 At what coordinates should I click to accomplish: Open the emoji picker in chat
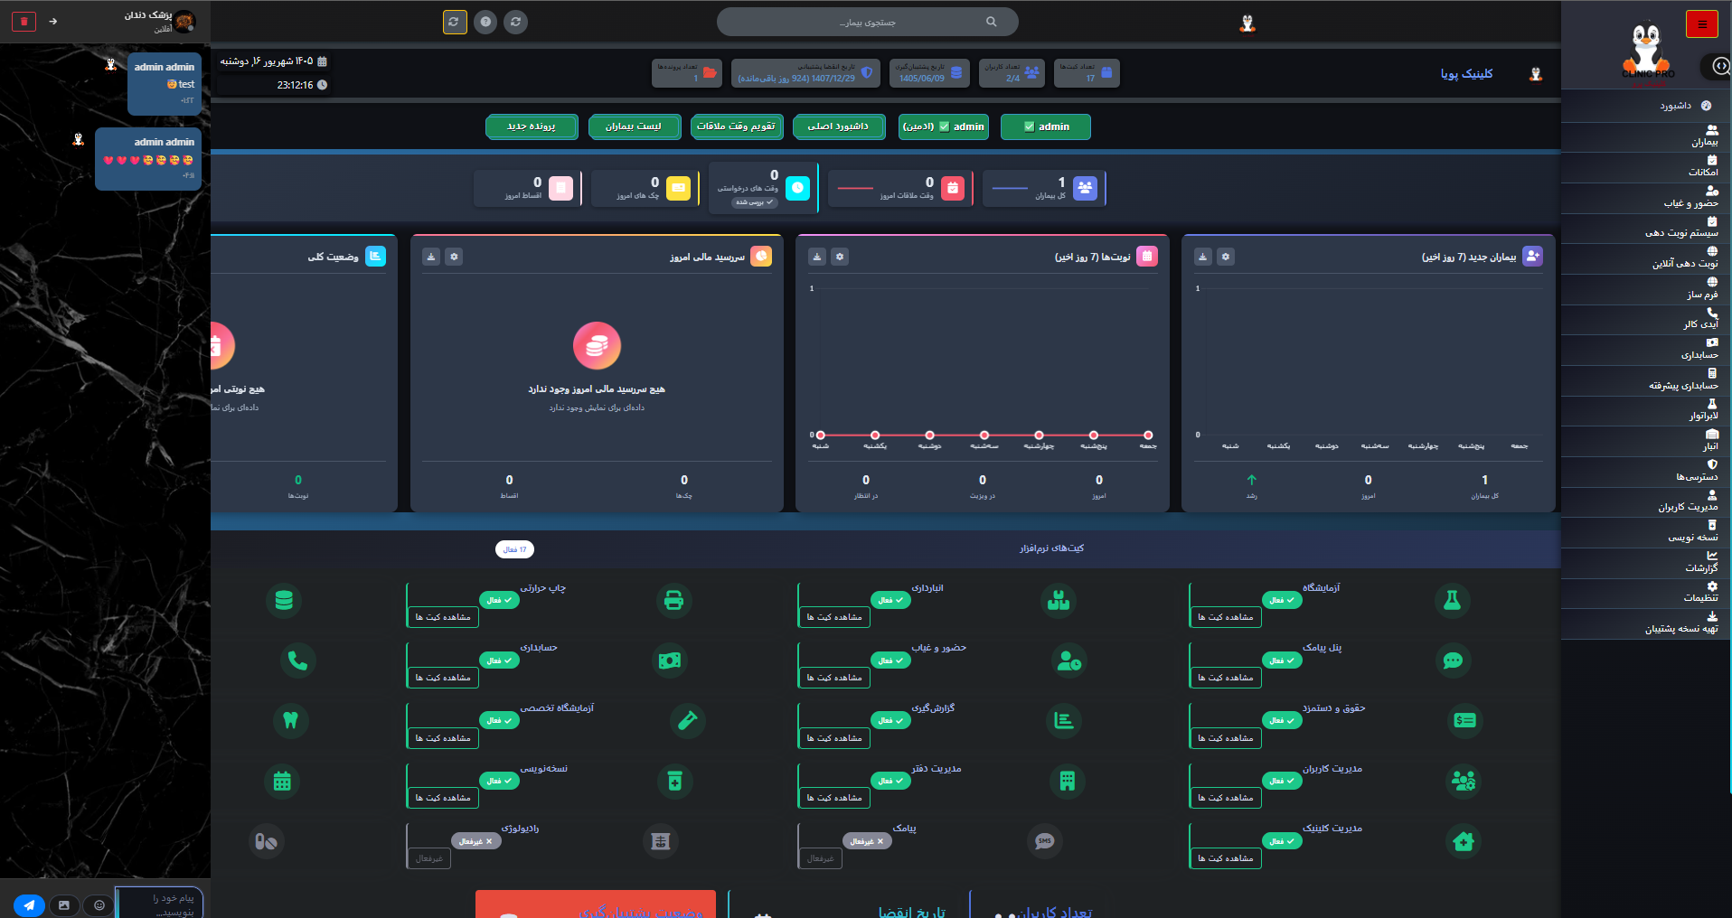[99, 904]
